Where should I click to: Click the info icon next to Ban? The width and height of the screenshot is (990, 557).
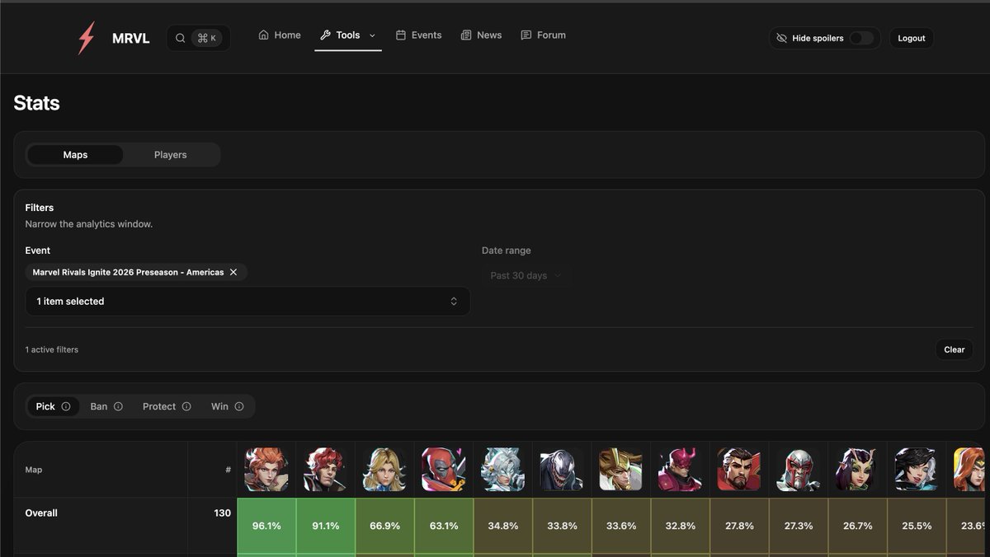tap(118, 406)
